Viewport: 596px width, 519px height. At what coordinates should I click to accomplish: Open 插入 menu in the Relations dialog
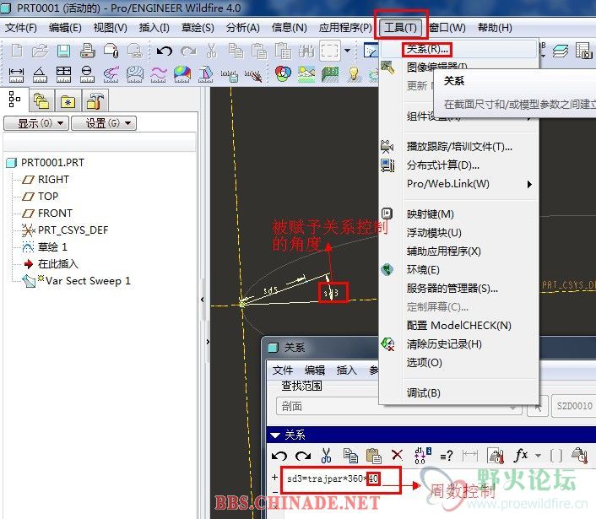[346, 370]
